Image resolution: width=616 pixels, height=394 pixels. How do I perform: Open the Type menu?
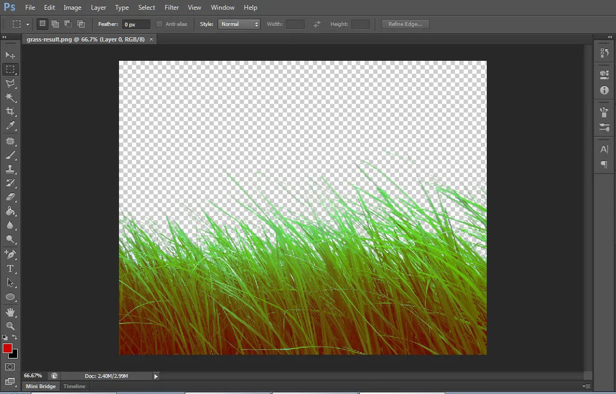pyautogui.click(x=122, y=8)
